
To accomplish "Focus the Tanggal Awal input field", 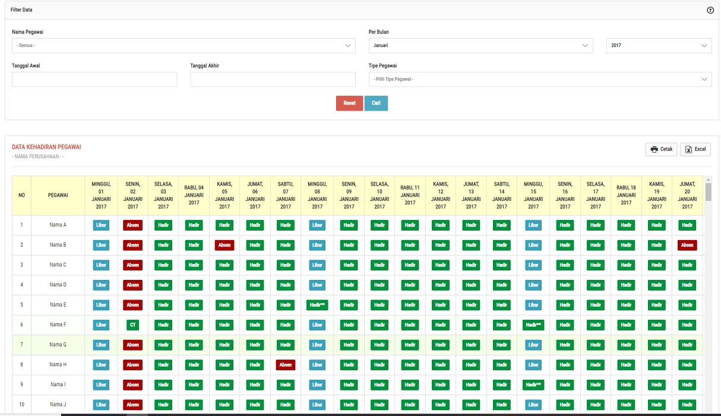I will pyautogui.click(x=94, y=80).
